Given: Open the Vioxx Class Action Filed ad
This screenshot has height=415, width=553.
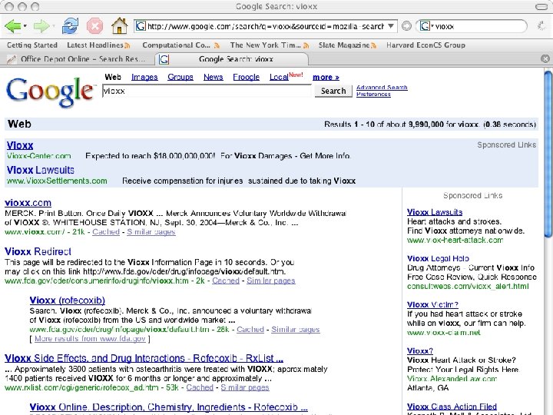Looking at the screenshot, I should [452, 407].
